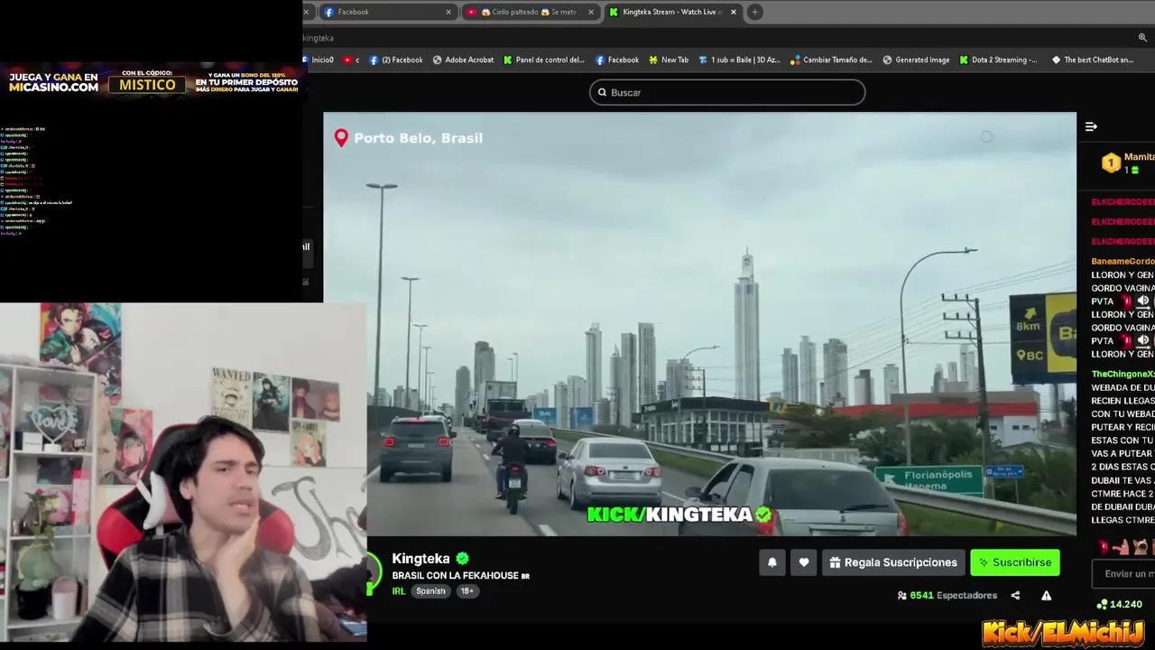
Task: Click the TheChingoneX username in chat
Action: coord(1123,374)
